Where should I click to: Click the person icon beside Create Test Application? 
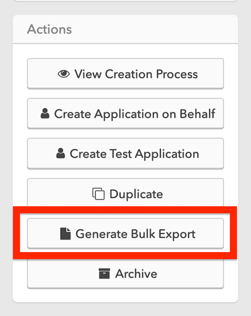click(61, 153)
